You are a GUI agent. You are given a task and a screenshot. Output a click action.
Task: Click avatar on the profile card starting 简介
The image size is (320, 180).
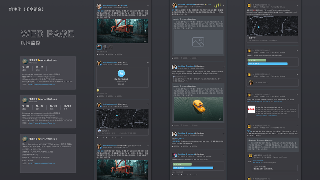click(x=25, y=139)
